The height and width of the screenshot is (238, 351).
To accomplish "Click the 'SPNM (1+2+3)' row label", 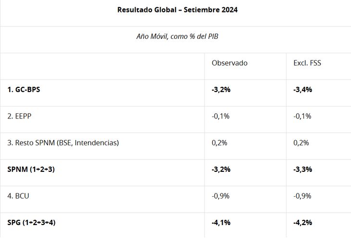I will point(31,169).
